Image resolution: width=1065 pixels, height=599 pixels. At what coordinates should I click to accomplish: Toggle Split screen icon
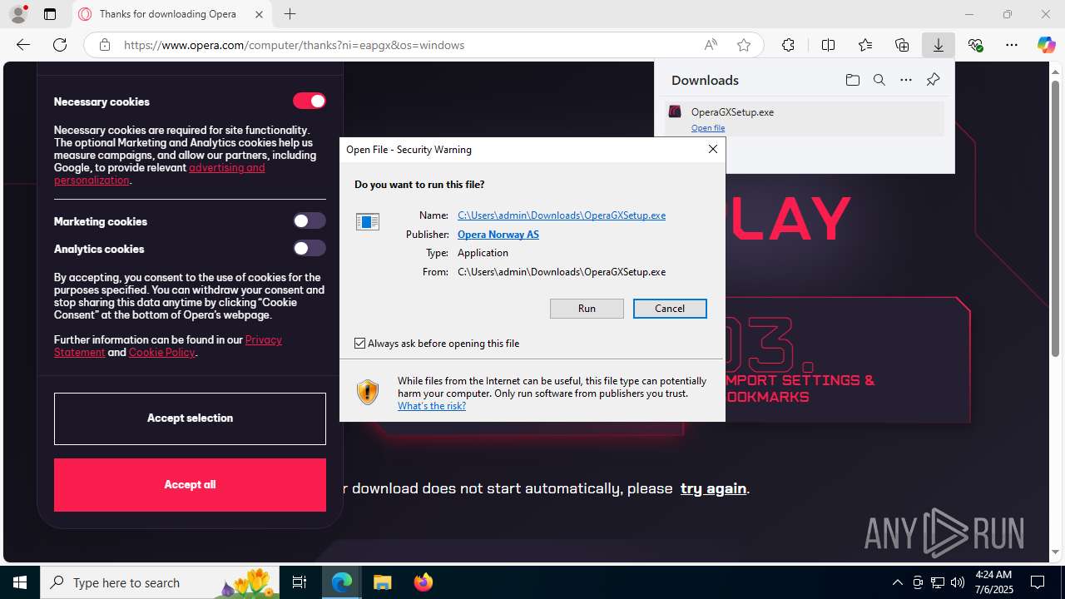coord(828,45)
